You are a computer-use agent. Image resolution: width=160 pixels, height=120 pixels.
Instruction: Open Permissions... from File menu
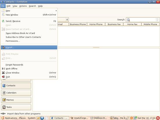point(29,41)
